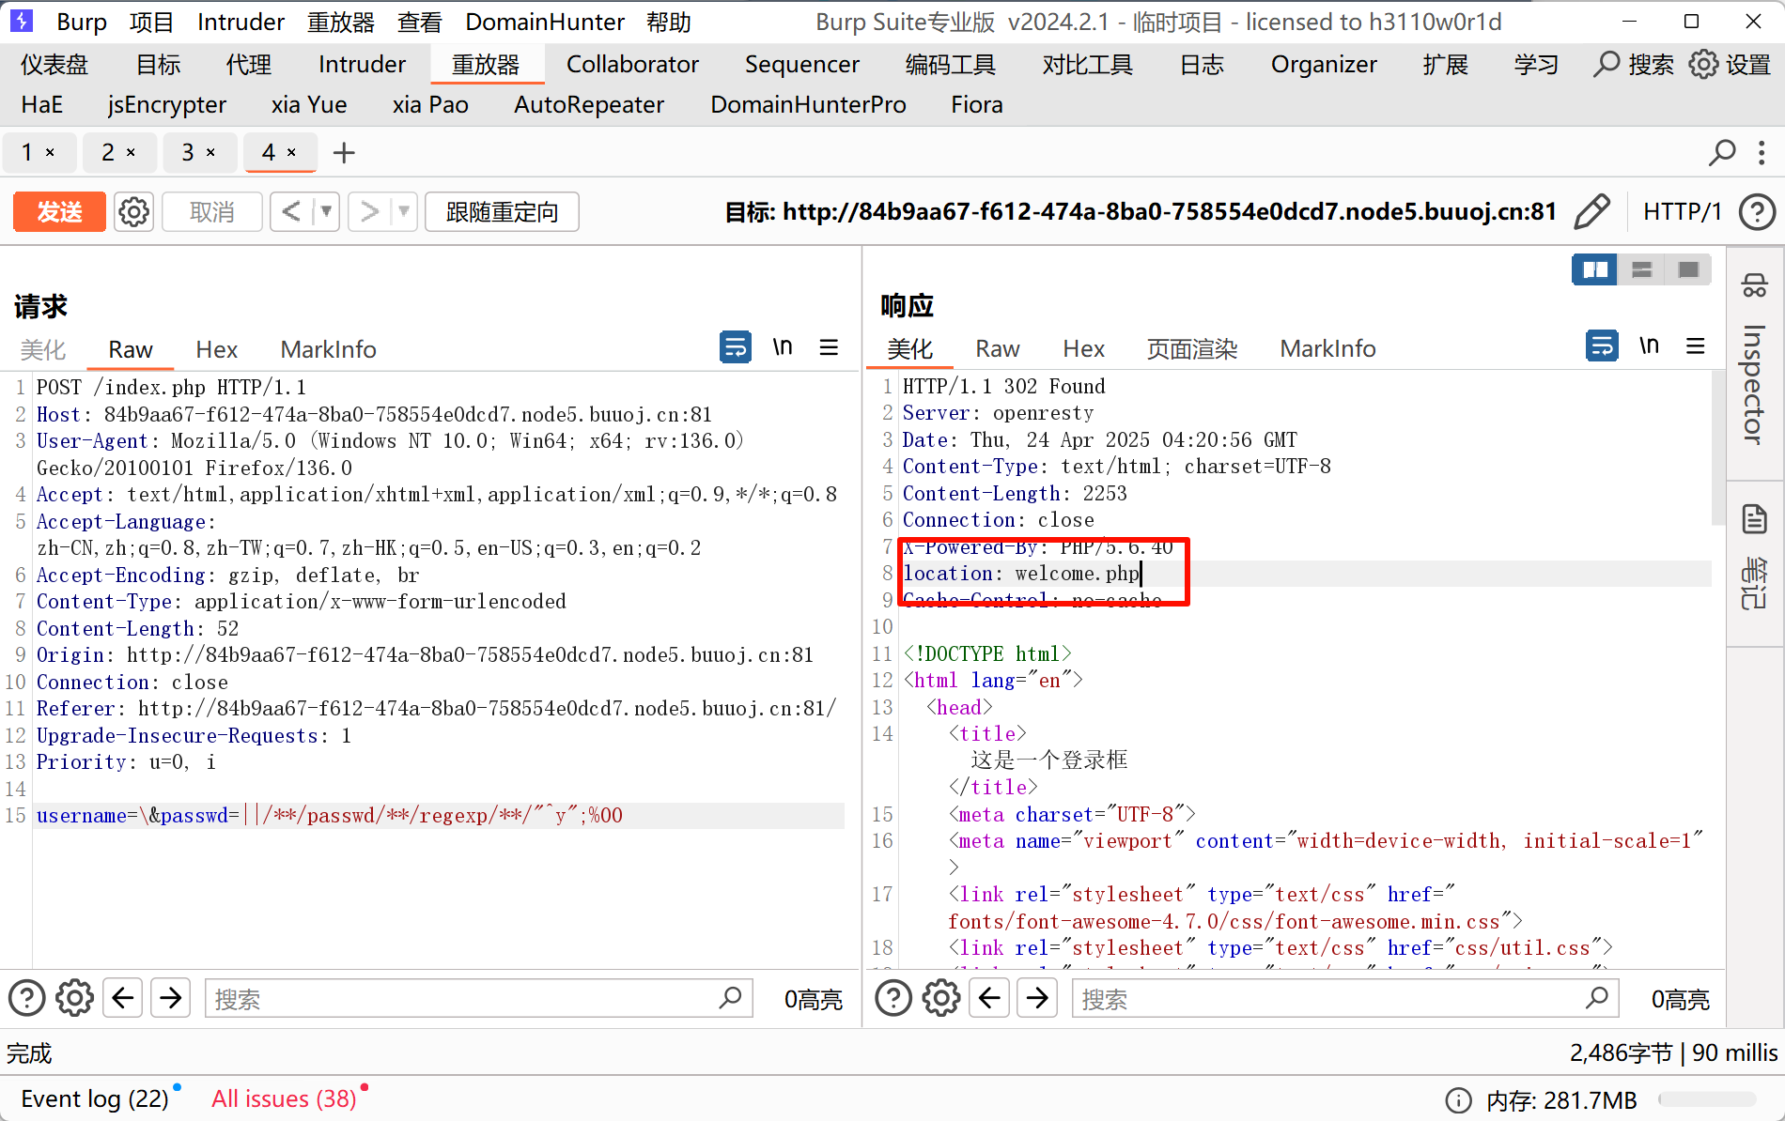
Task: Add a new repeater tab
Action: (x=344, y=152)
